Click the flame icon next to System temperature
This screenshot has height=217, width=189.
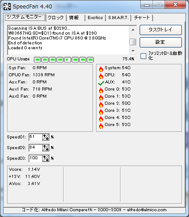(x=101, y=69)
